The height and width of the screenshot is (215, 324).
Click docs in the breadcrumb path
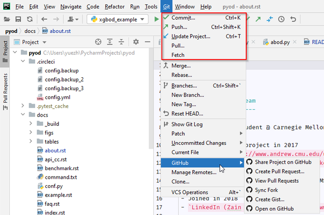(30, 31)
